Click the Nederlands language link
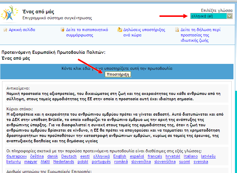The width and height of the screenshot is (237, 173). (64, 161)
